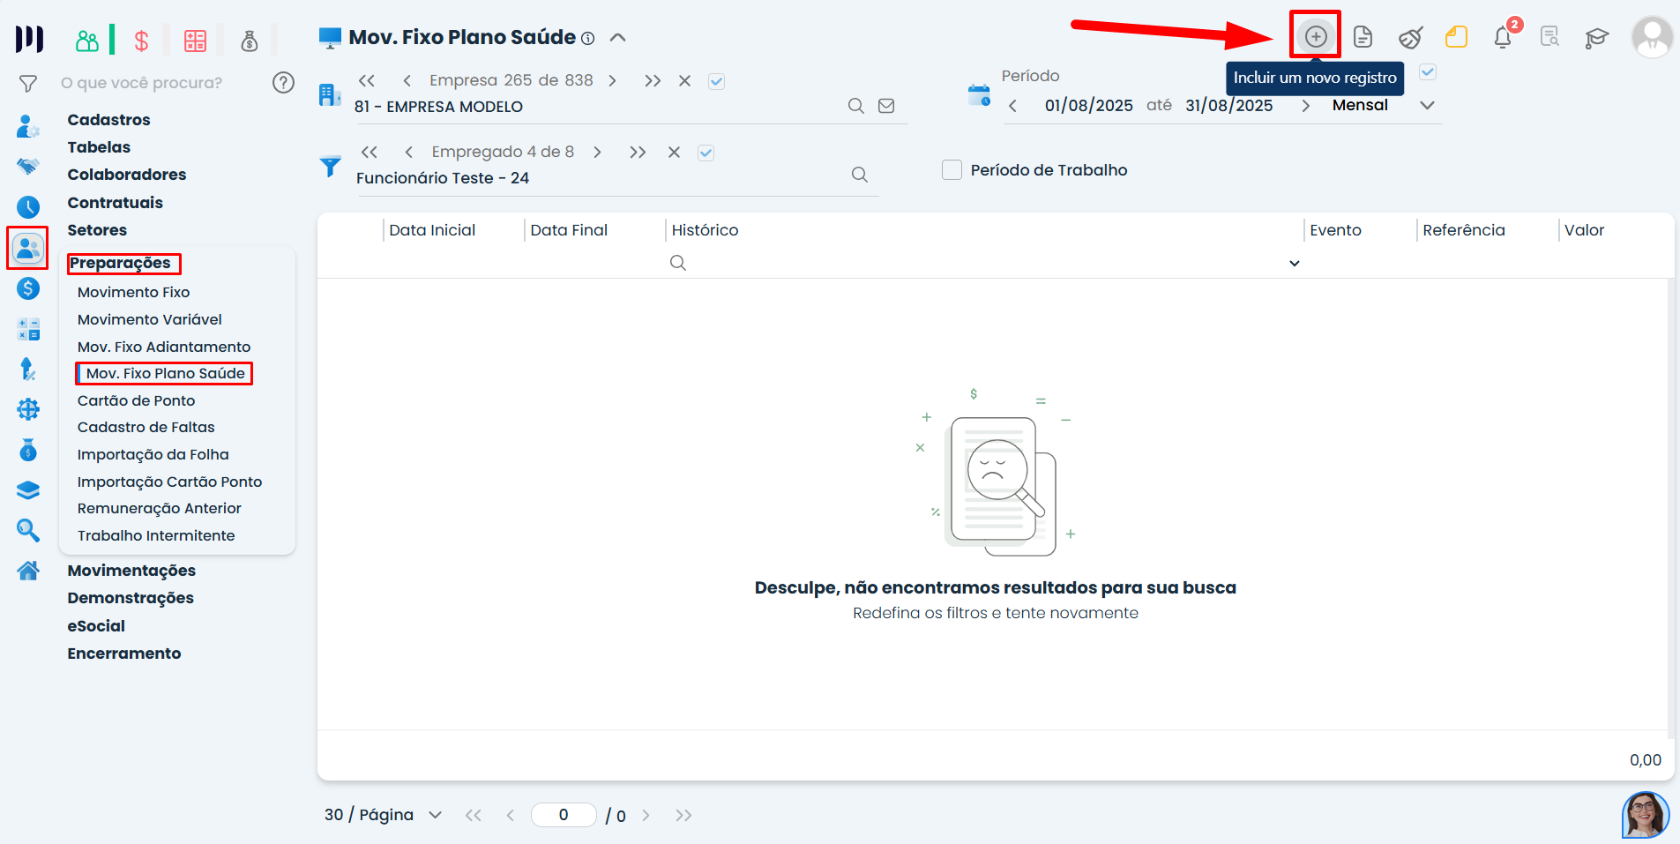Click the red dollar sign icon

tap(141, 41)
